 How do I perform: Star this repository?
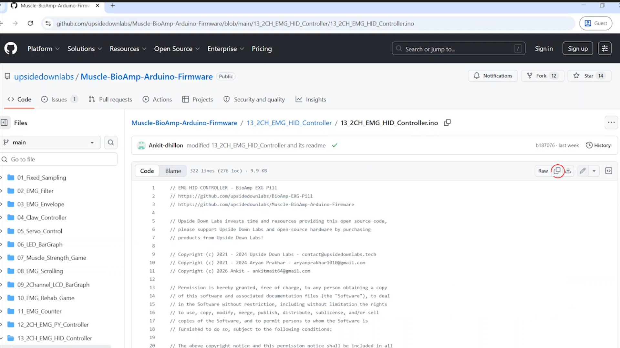click(589, 76)
